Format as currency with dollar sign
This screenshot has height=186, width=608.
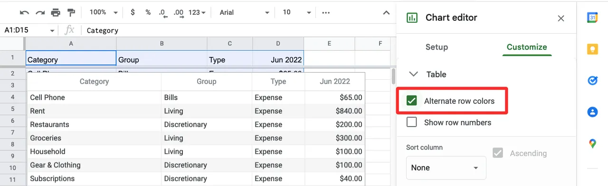click(x=133, y=12)
